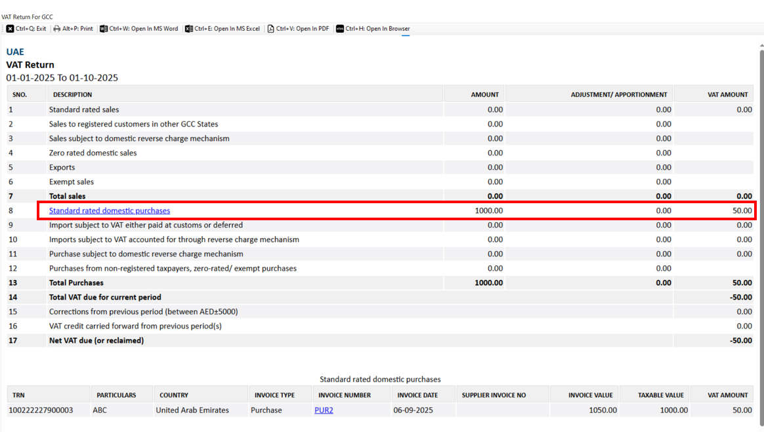The width and height of the screenshot is (764, 432).
Task: Click amount 1000.00 in row 8
Action: (489, 210)
